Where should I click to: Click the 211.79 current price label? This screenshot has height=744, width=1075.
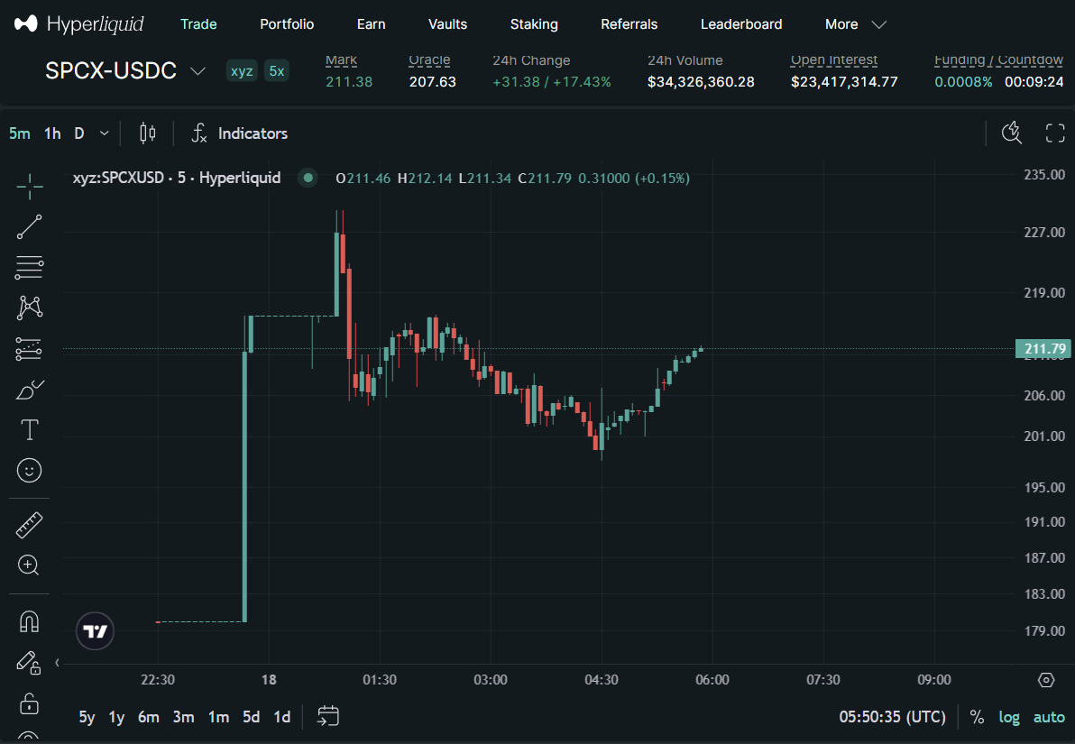(x=1043, y=348)
